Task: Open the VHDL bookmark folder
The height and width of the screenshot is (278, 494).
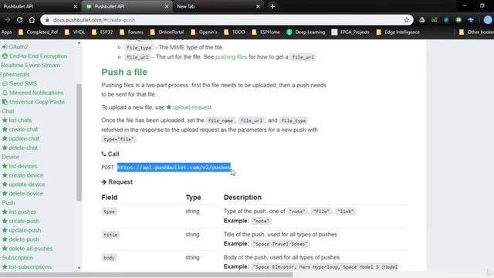Action: (x=75, y=32)
